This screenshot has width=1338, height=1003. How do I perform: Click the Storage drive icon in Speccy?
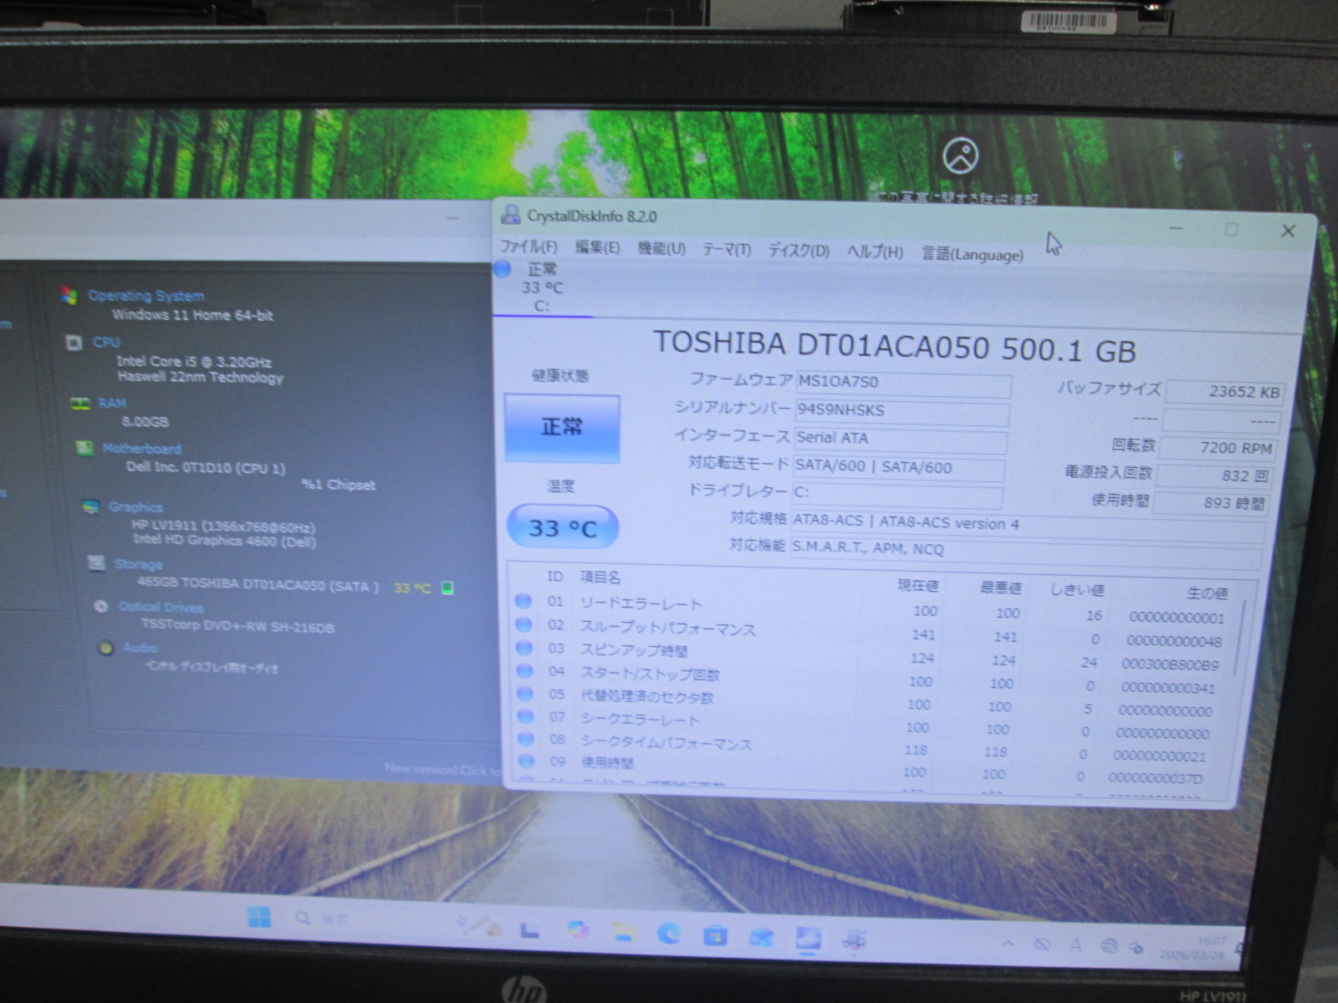pos(97,563)
